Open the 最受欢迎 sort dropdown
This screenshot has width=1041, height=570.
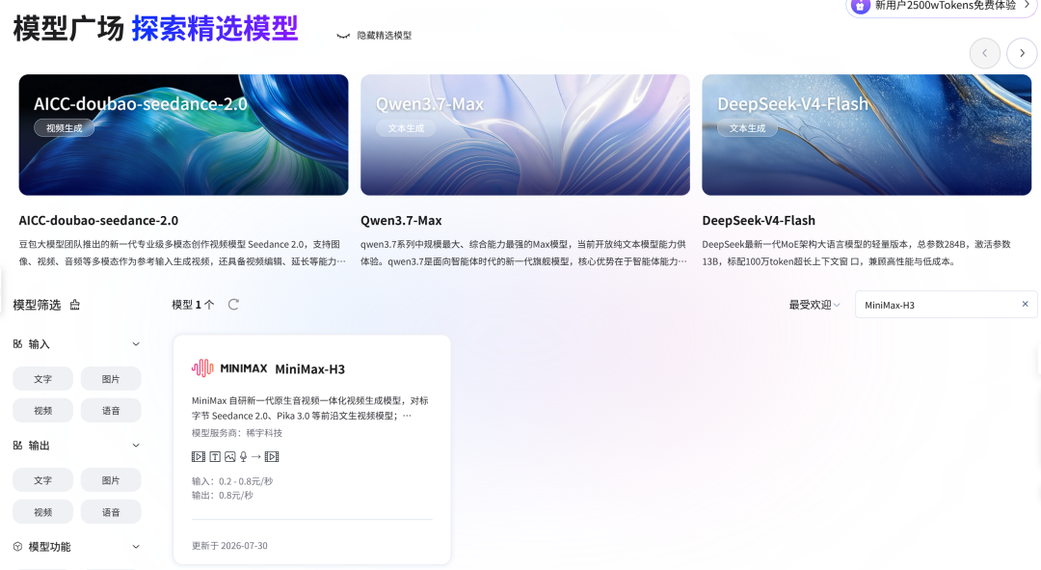point(814,305)
